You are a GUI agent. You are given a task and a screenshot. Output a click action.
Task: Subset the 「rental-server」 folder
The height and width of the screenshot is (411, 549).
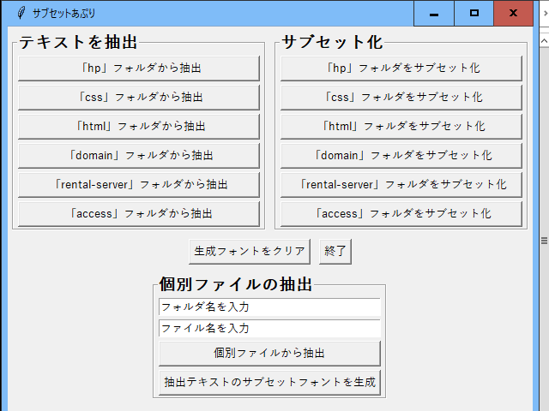tap(401, 184)
